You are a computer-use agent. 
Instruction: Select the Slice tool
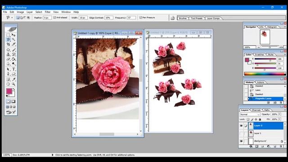click(13, 44)
